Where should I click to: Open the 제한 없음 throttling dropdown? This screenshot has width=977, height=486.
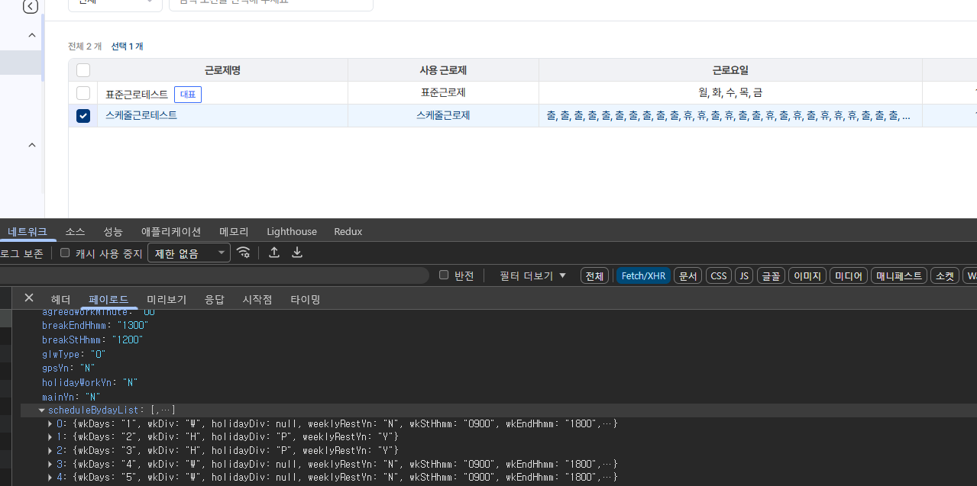(x=189, y=253)
